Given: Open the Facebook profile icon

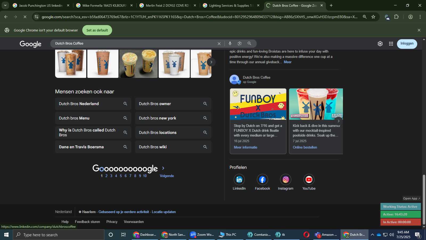Looking at the screenshot, I should click(x=262, y=179).
